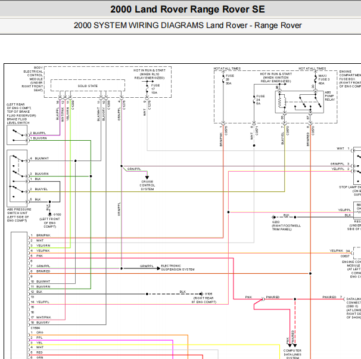The image size is (361, 359).
Task: Click the '2000 Land Rover Range Rover SE' heading
Action: pos(188,10)
